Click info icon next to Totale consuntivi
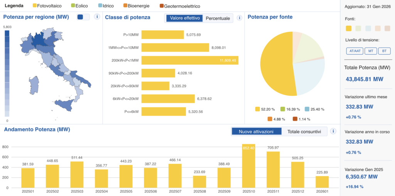 pyautogui.click(x=333, y=131)
